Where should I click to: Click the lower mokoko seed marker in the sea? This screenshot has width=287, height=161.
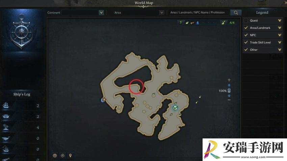(197, 102)
